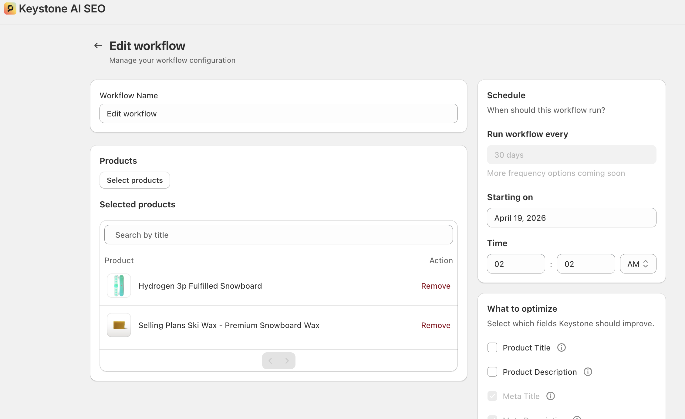The height and width of the screenshot is (419, 685).
Task: Click the Keystone AI SEO logo icon
Action: click(10, 8)
